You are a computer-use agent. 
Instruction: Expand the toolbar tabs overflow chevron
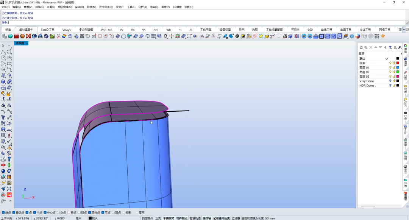click(404, 30)
